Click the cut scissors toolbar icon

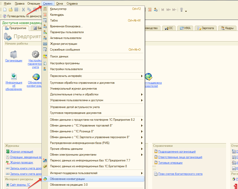(23, 10)
